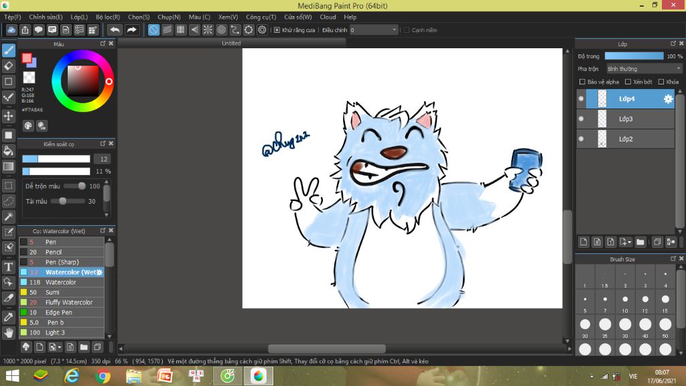Select the transparent color swatch
This screenshot has width=686, height=386.
point(29,78)
